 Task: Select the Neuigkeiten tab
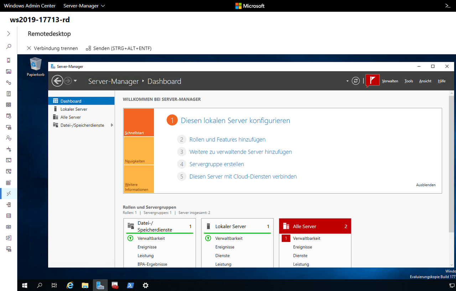click(x=139, y=151)
